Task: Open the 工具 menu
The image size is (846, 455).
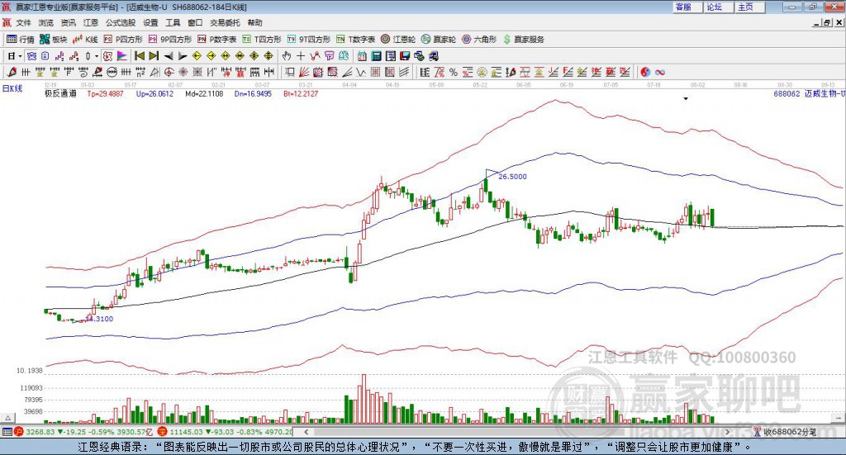Action: [x=173, y=22]
